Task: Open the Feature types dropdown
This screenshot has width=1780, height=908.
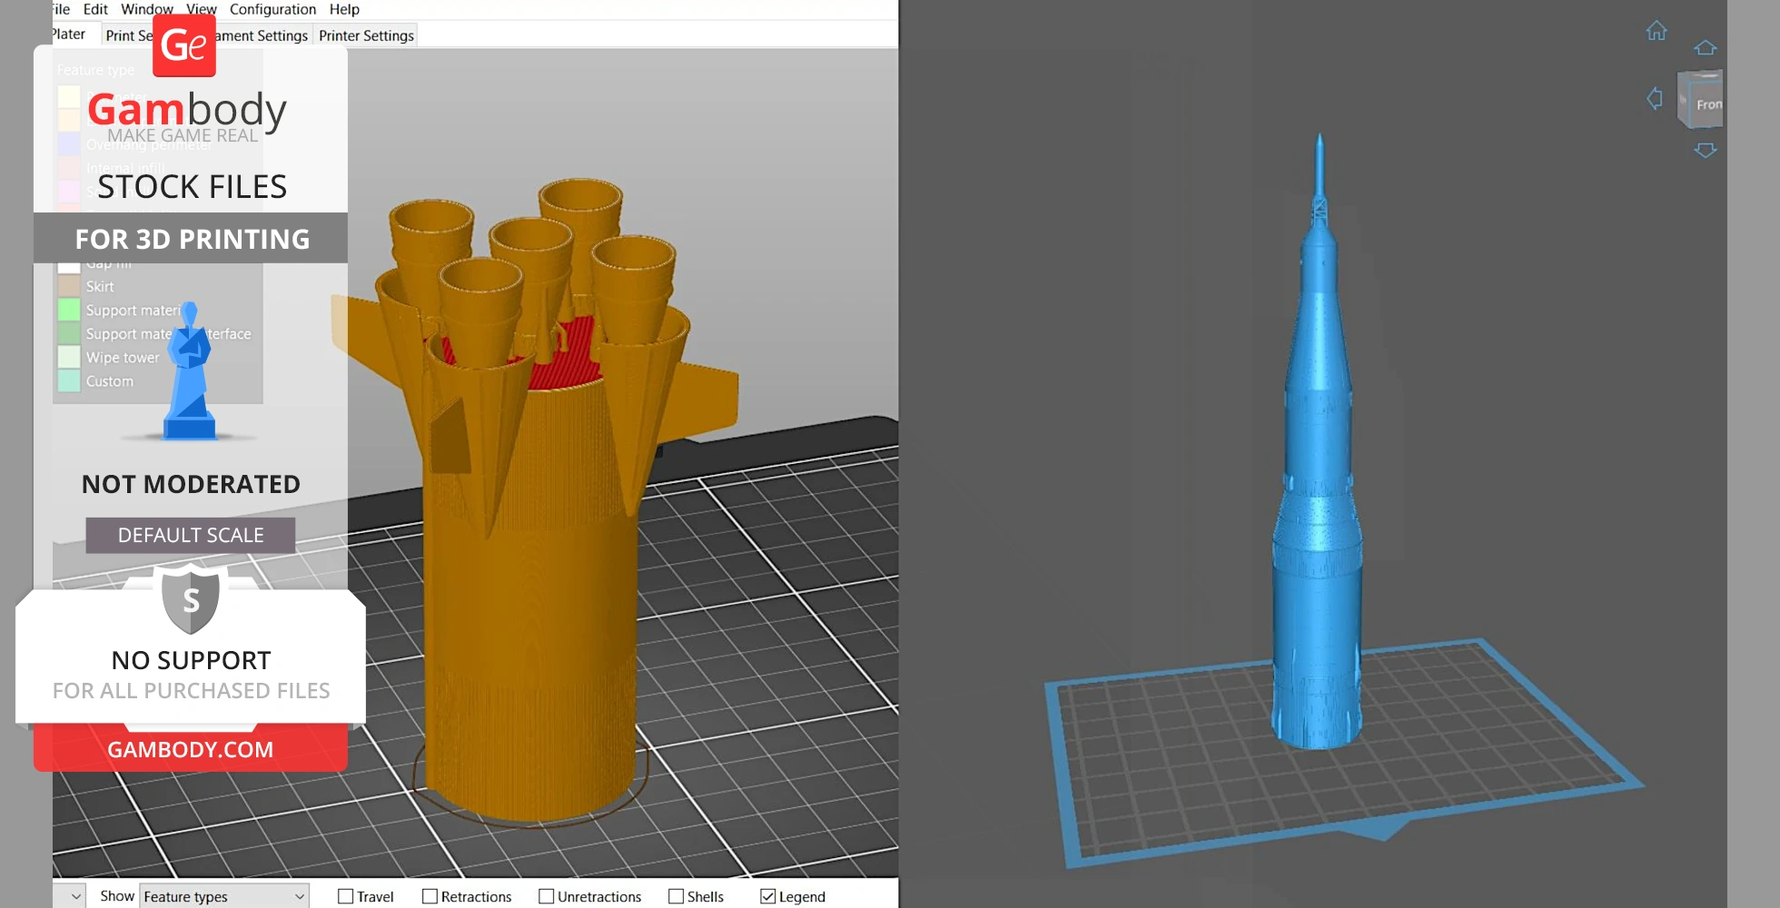Action: (x=224, y=896)
